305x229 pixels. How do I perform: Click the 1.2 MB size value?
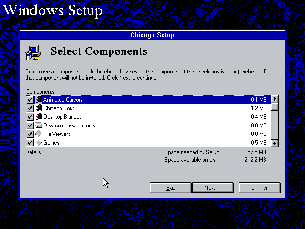pos(258,108)
